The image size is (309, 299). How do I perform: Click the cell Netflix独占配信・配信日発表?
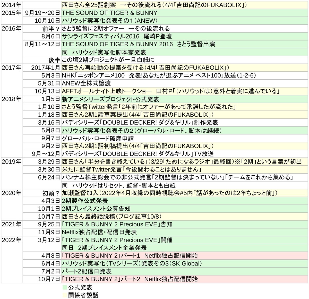click(185, 232)
